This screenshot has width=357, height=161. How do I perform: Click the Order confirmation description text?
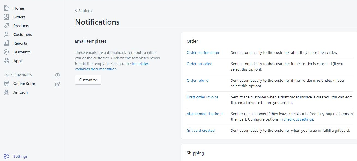284,52
